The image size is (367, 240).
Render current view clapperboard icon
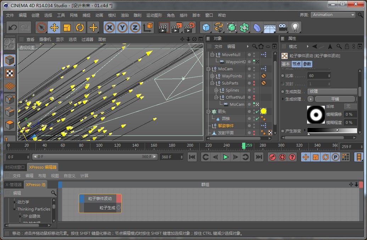pos(163,28)
